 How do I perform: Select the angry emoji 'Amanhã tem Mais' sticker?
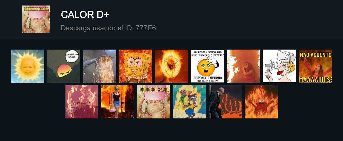point(64,66)
